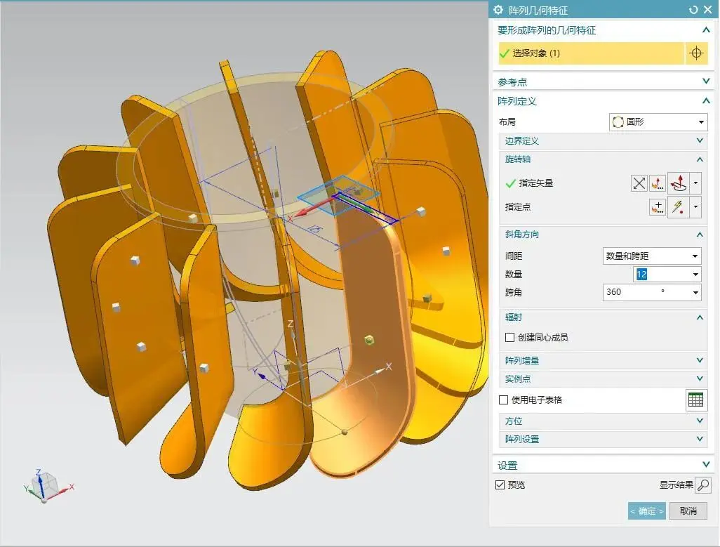
Task: Expand the 设置 section
Action: [706, 464]
